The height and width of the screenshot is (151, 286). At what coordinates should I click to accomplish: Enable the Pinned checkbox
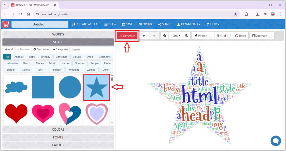(x=210, y=36)
